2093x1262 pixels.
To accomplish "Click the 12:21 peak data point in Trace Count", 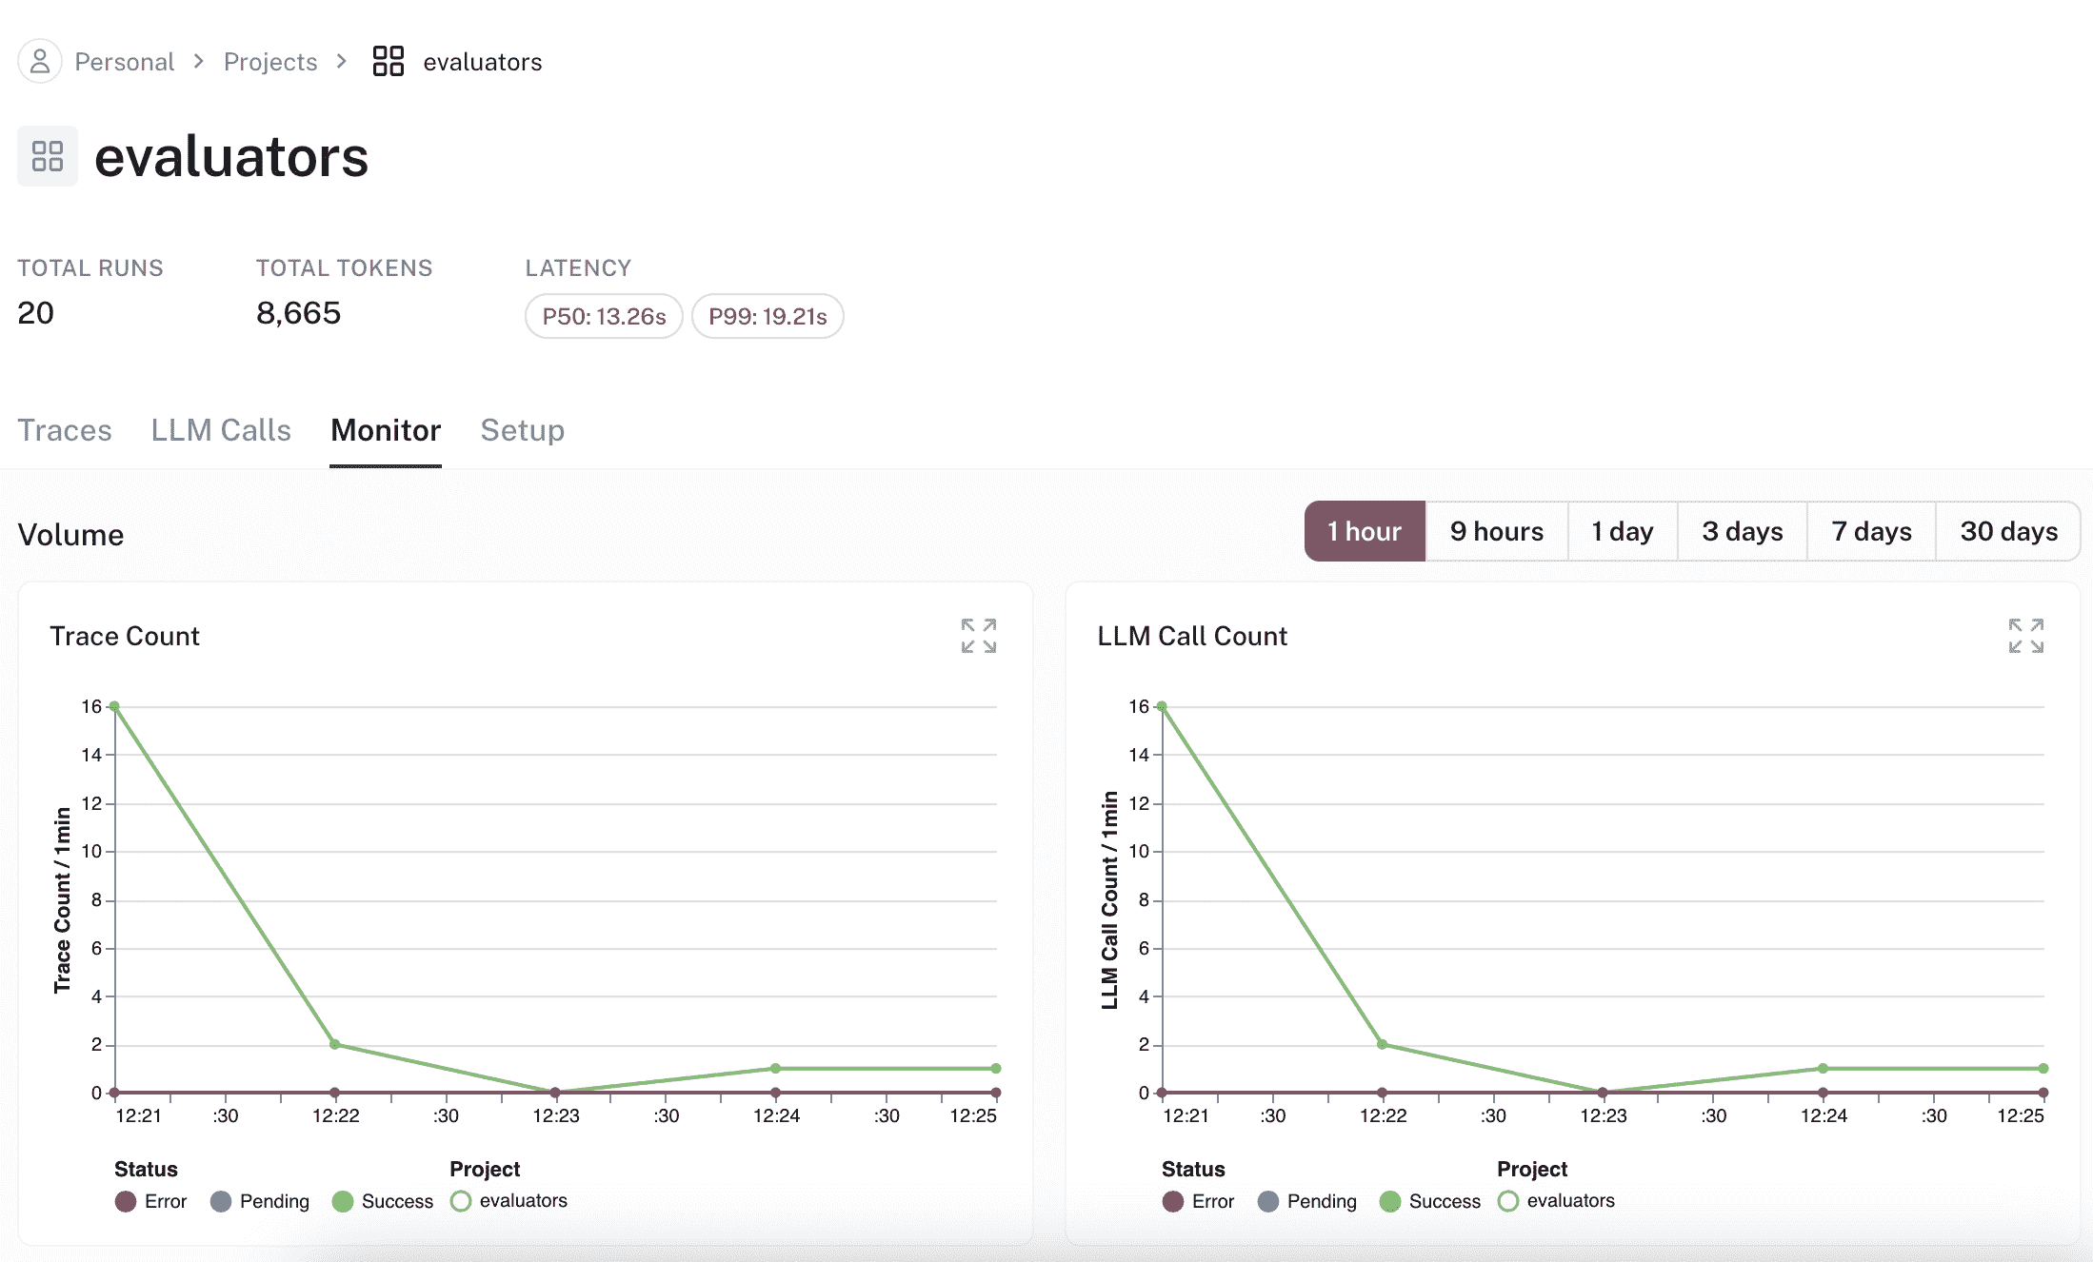I will click(x=114, y=706).
